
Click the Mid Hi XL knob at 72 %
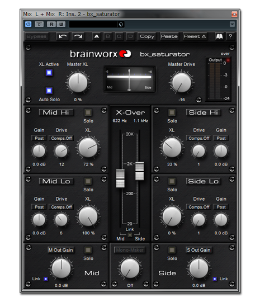tap(88, 148)
